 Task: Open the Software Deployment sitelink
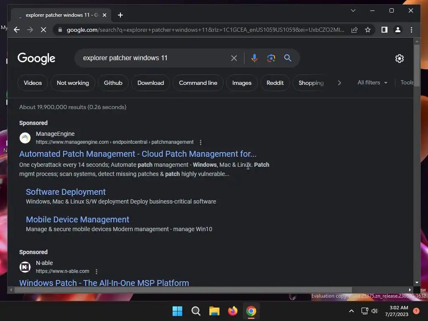point(66,192)
